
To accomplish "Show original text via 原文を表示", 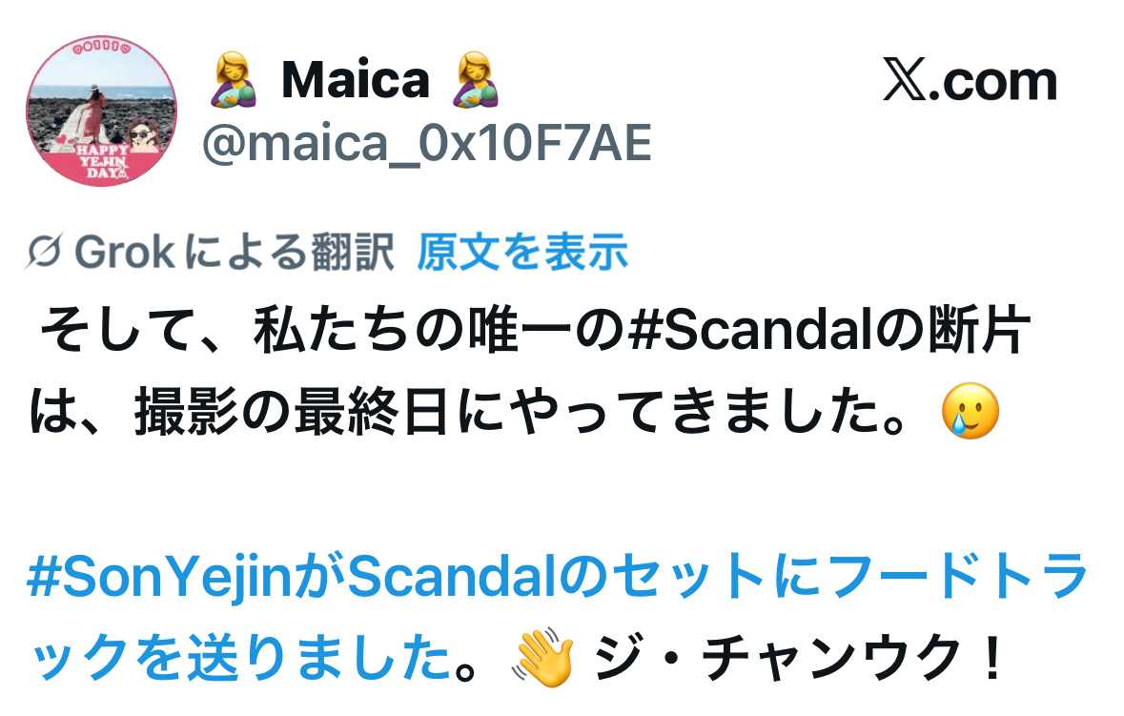I will click(x=522, y=252).
